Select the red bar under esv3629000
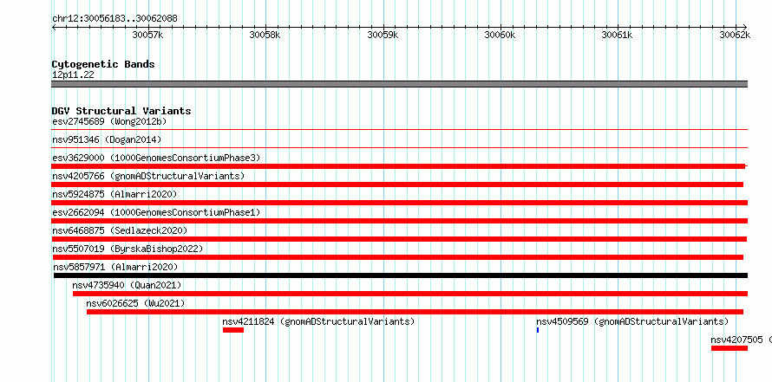Screen dimensions: 772x382 [x=398, y=166]
